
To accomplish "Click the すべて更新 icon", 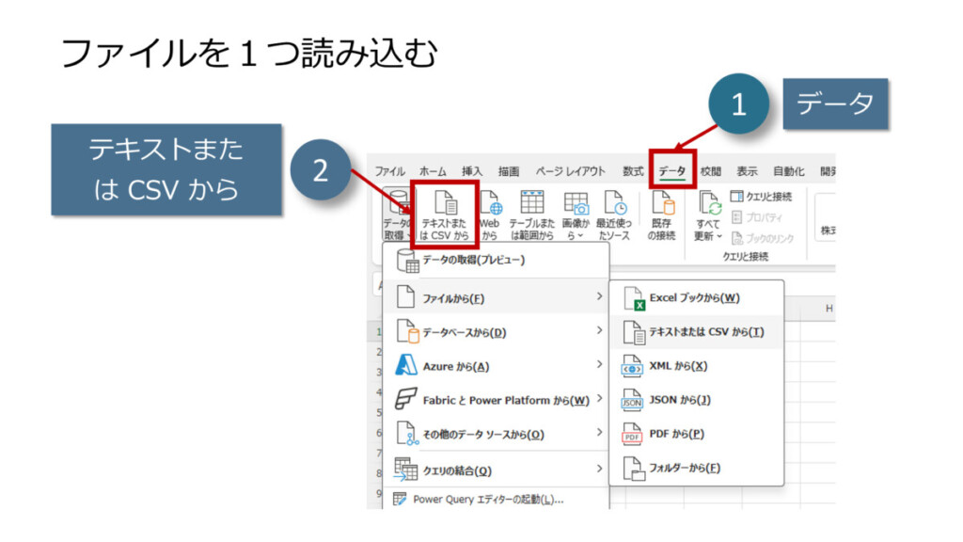I will tap(708, 215).
